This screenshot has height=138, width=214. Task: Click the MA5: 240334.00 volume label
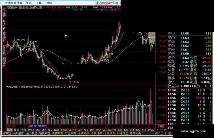tap(44, 87)
